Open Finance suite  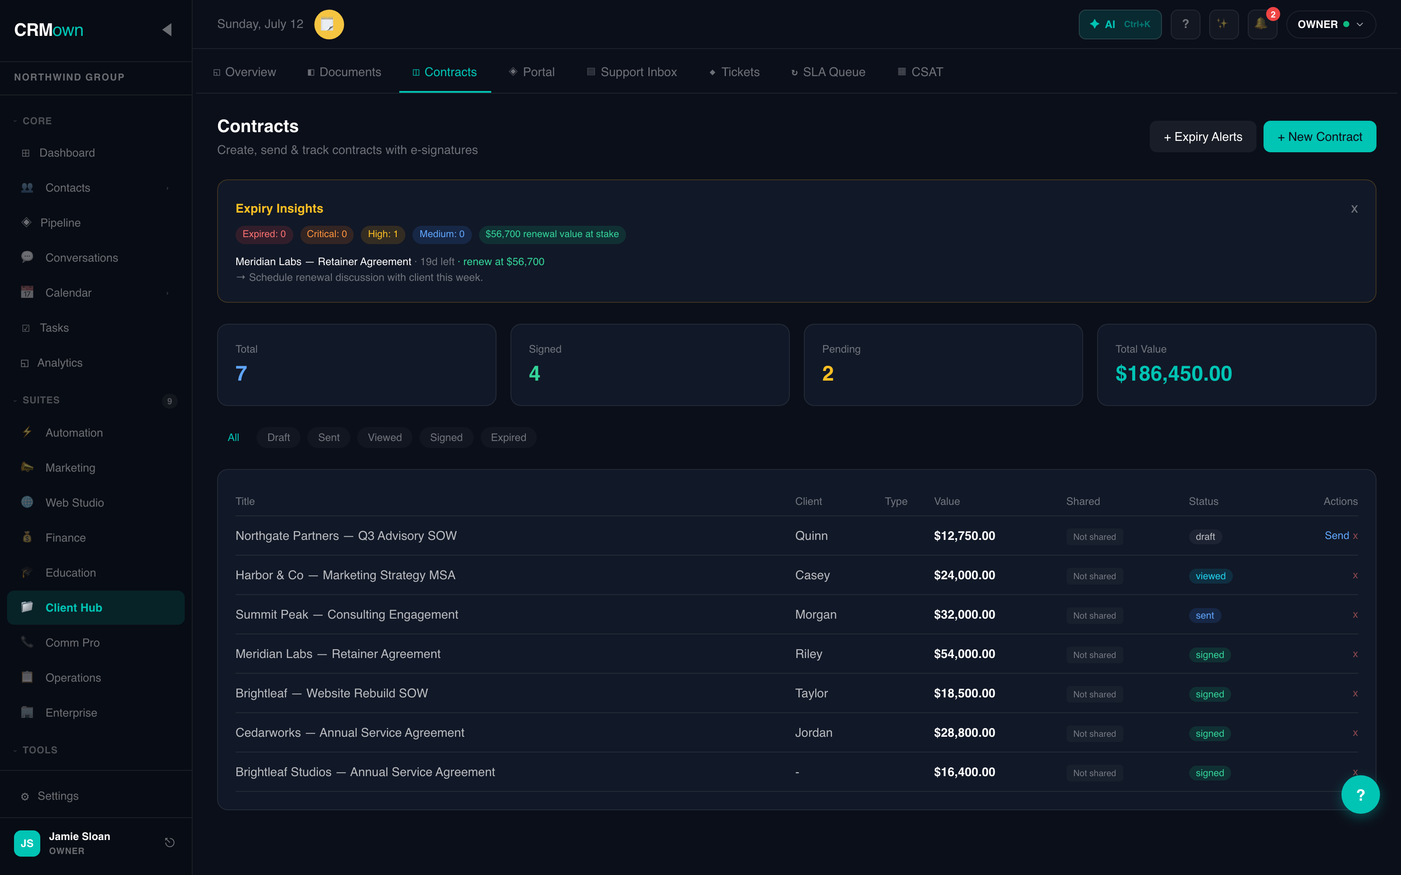[95, 538]
